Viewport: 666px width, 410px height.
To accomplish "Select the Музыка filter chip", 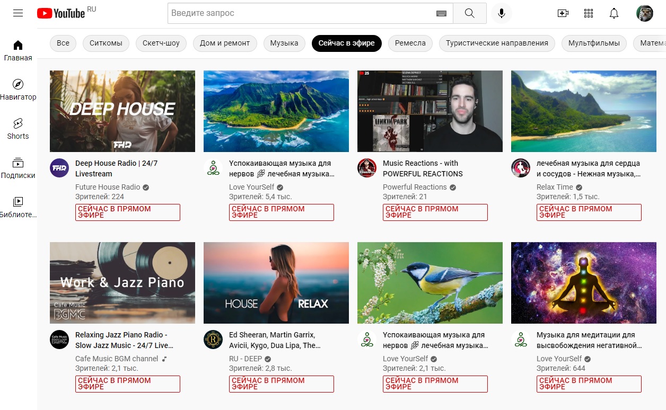I will [284, 43].
